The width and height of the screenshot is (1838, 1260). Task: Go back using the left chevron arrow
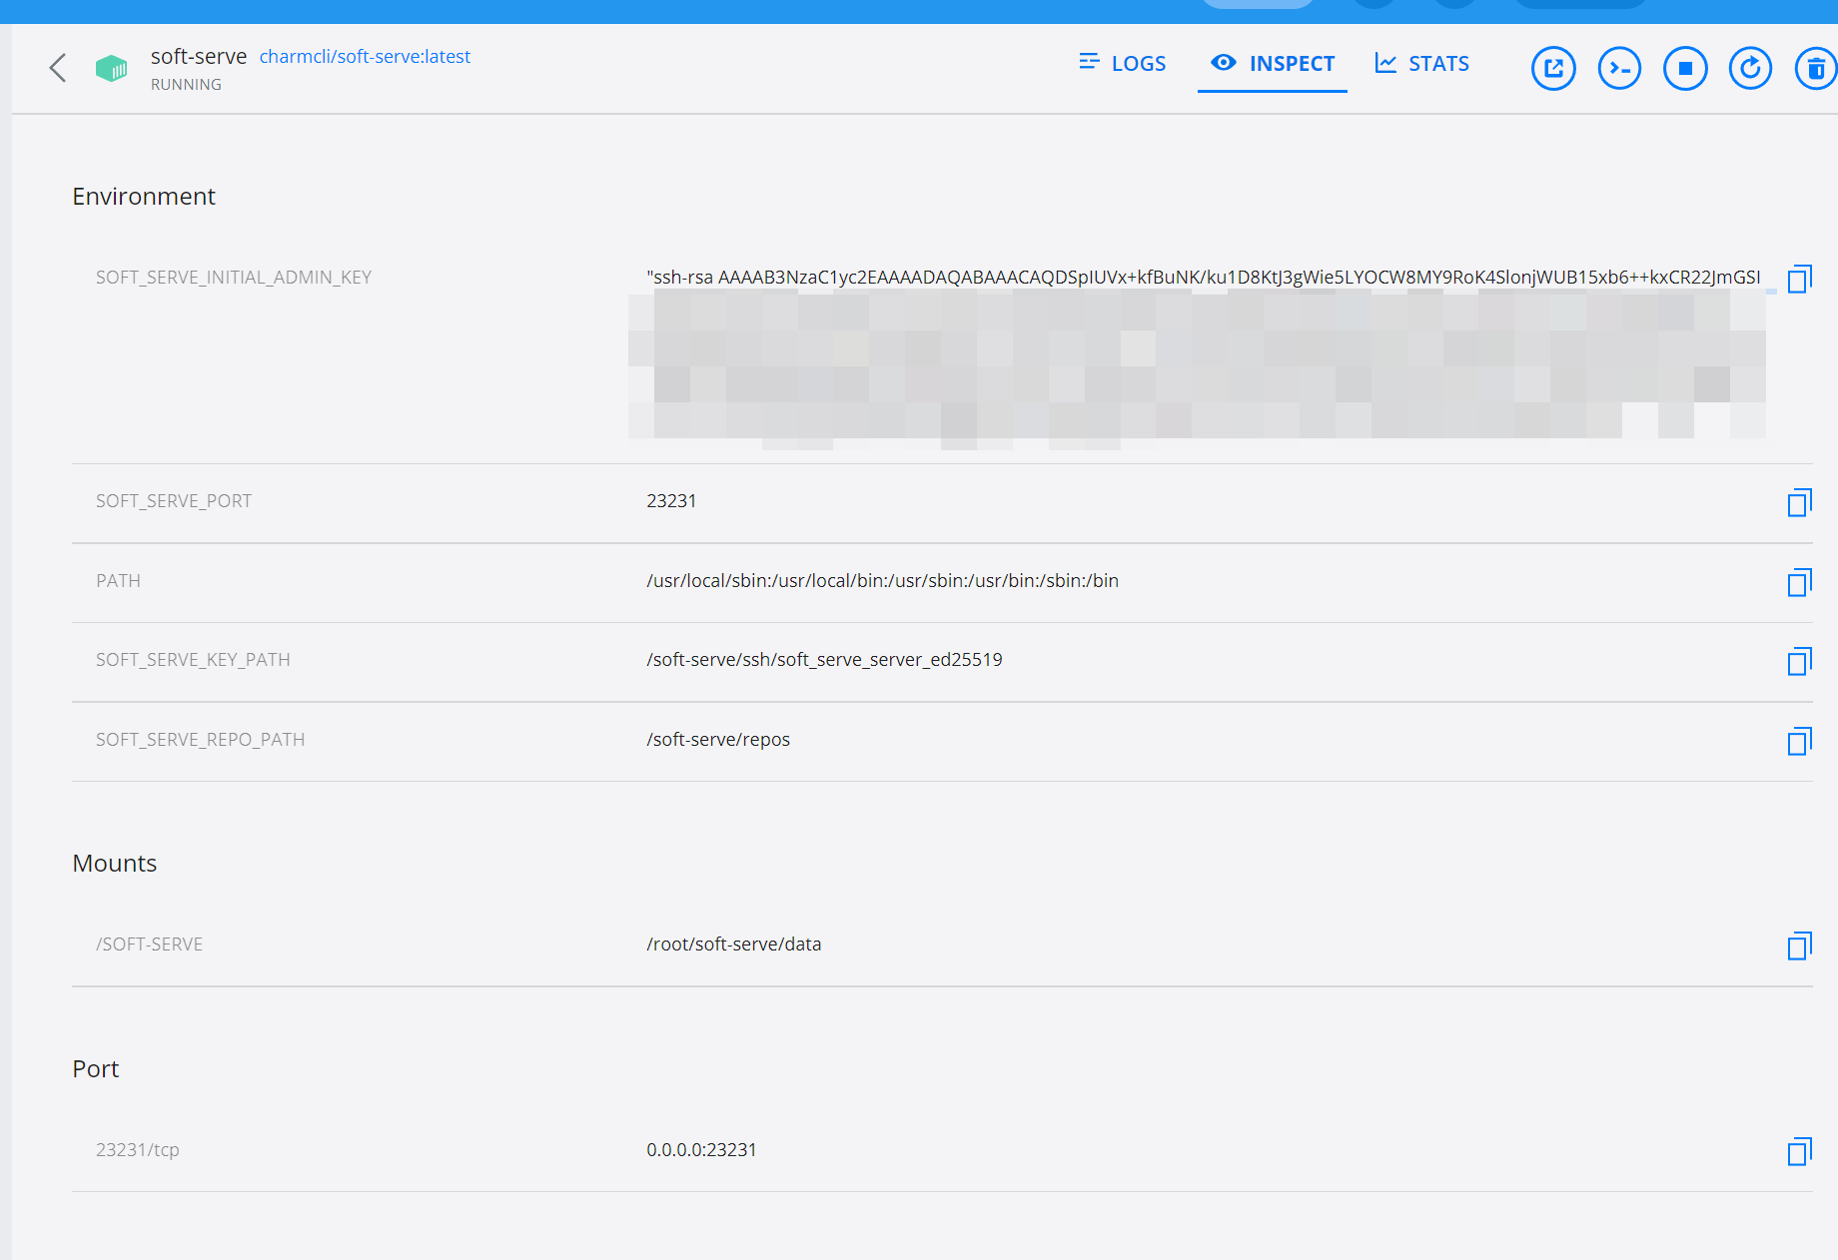57,68
